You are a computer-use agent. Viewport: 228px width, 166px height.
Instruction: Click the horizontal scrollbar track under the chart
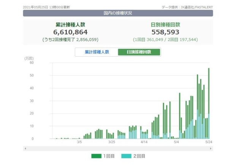click(x=118, y=148)
